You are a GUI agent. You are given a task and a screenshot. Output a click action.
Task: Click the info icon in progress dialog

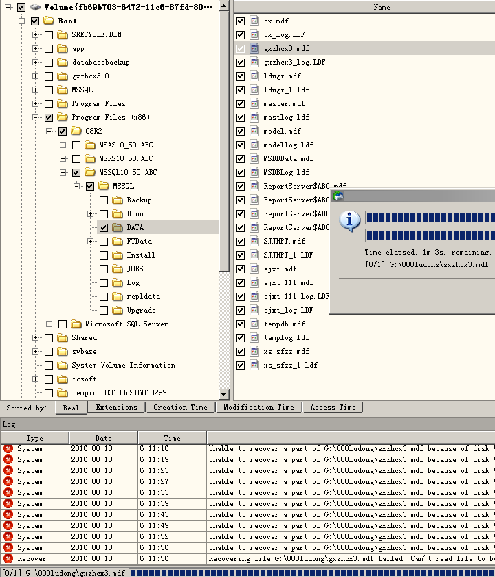tap(349, 221)
